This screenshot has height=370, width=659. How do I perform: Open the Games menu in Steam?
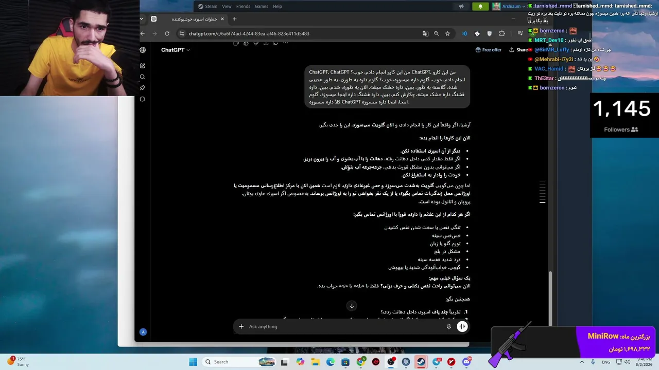pyautogui.click(x=262, y=6)
